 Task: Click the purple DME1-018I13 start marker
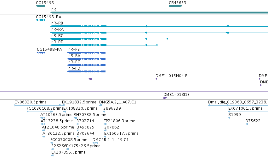tap(165, 98)
